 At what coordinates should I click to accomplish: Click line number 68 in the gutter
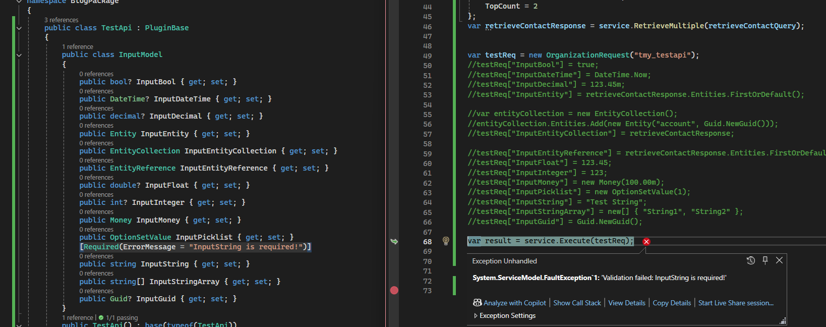tap(428, 242)
